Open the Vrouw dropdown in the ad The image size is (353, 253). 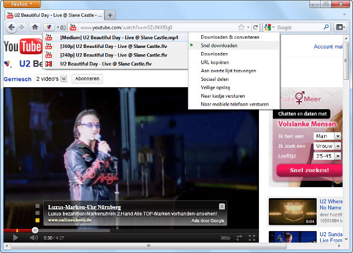(327, 146)
